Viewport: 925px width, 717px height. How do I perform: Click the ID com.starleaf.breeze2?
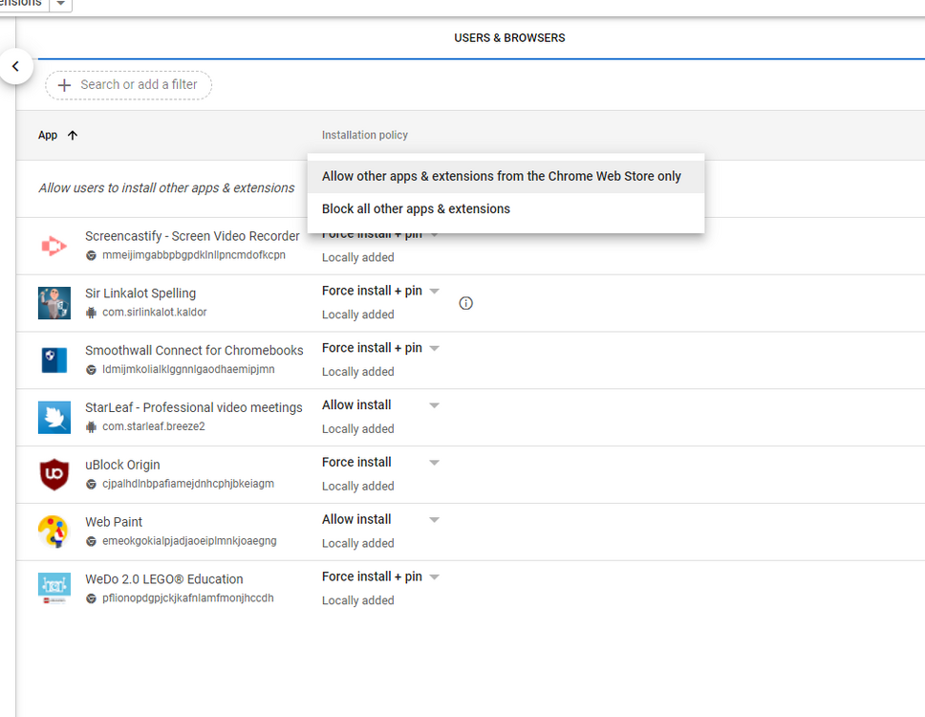coord(154,426)
